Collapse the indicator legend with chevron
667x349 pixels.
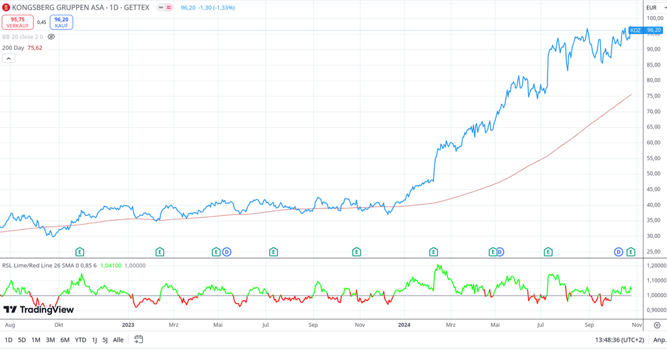[x=9, y=59]
